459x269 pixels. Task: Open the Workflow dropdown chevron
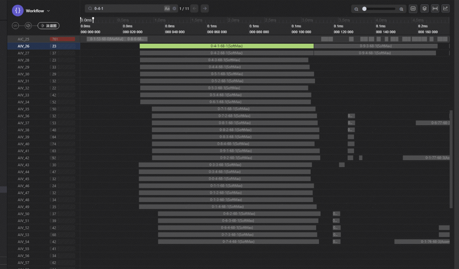coord(48,11)
